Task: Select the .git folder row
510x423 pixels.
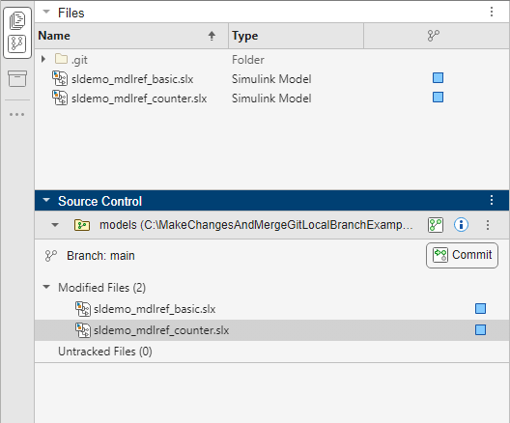Action: click(x=271, y=60)
